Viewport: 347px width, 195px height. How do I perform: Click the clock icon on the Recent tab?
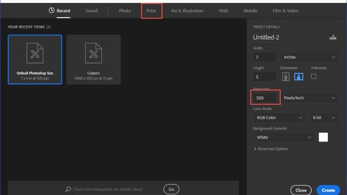tap(52, 10)
